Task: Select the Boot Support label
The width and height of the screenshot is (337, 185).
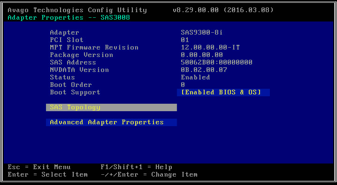Action: point(75,92)
